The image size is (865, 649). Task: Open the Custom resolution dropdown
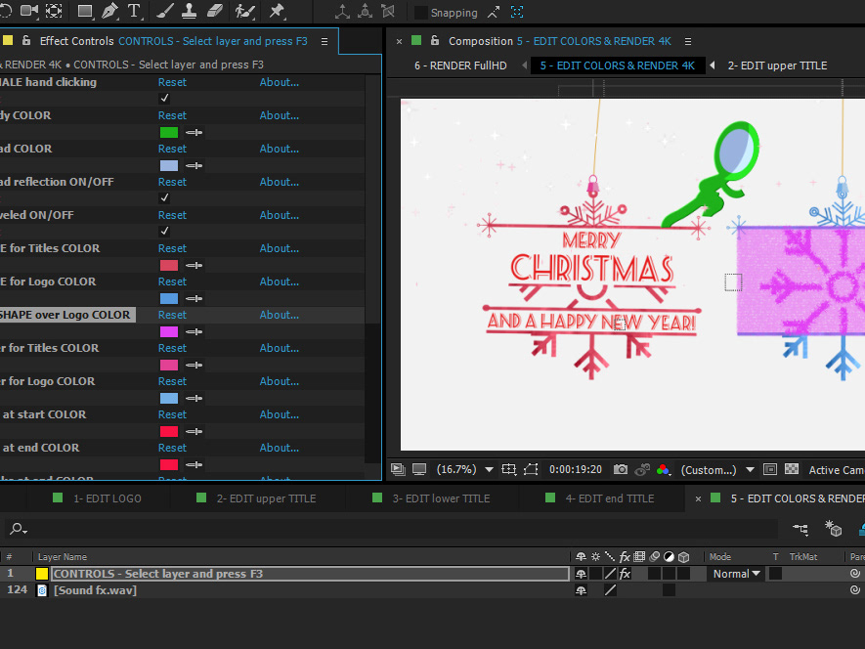717,469
